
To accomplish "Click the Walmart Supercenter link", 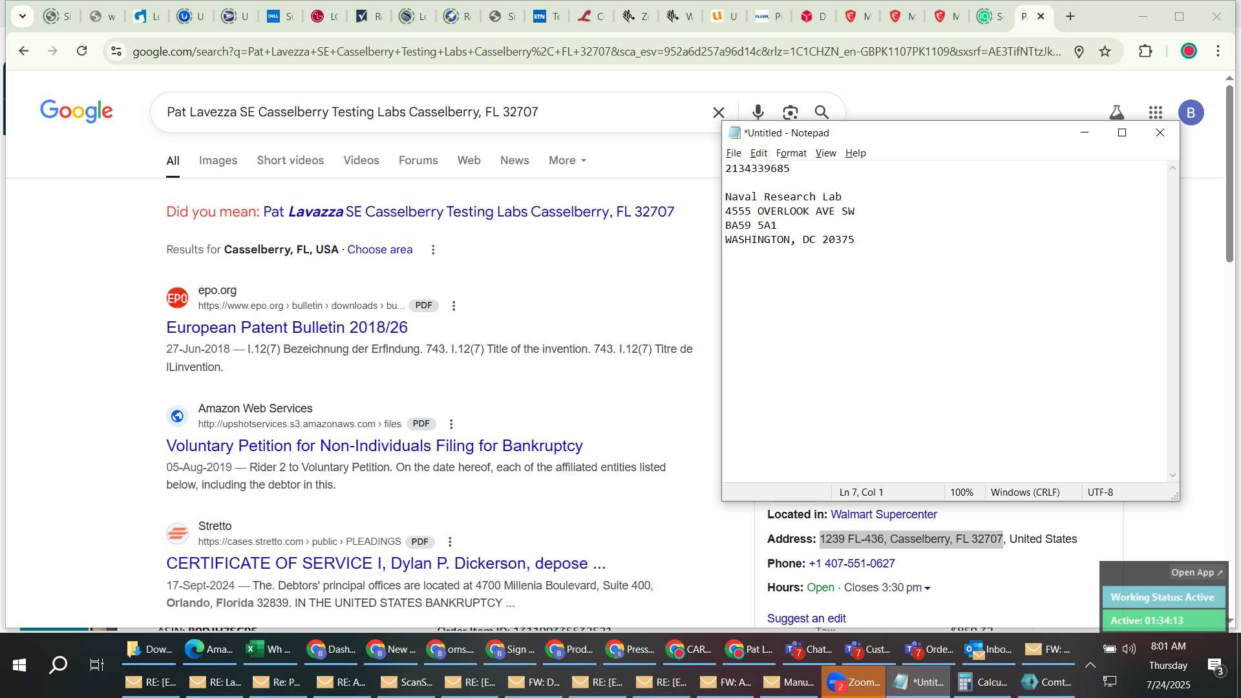I will tap(884, 514).
